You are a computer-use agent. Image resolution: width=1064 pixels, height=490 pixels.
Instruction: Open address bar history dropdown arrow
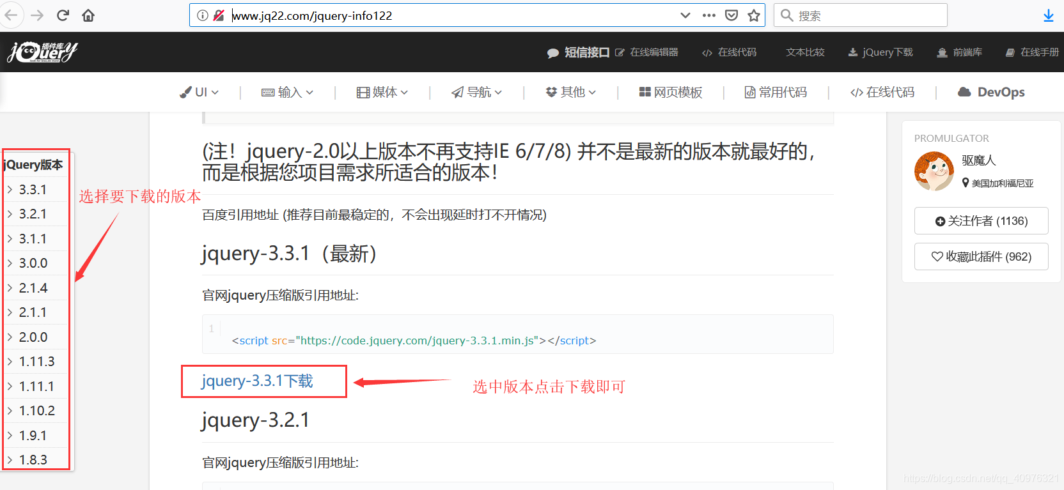[685, 15]
